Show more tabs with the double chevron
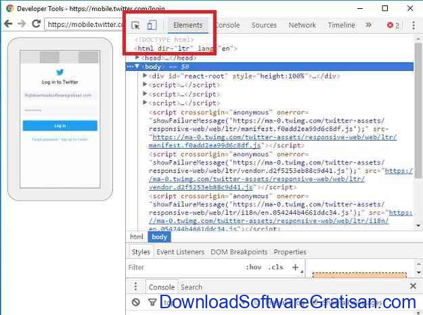 coord(368,25)
